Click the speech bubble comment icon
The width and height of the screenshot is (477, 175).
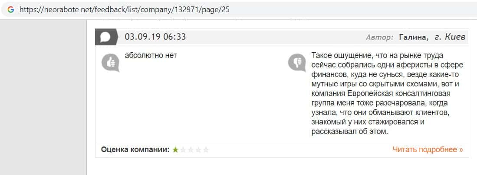click(106, 37)
